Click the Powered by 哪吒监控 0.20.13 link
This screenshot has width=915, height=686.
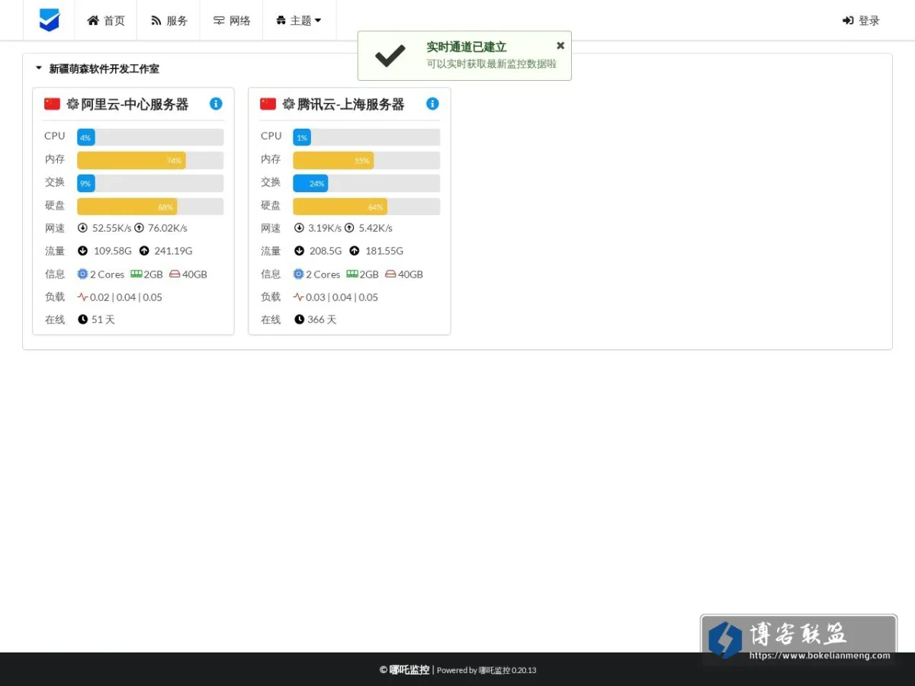point(486,671)
